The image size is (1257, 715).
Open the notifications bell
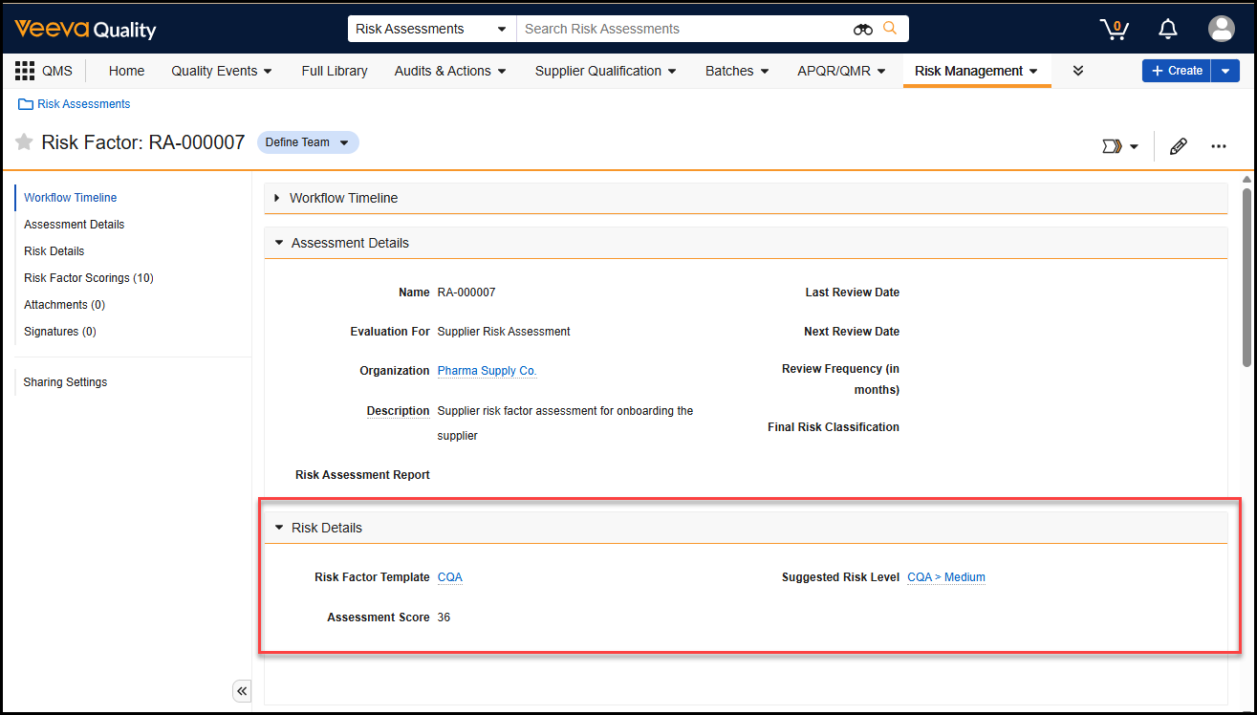point(1167,29)
